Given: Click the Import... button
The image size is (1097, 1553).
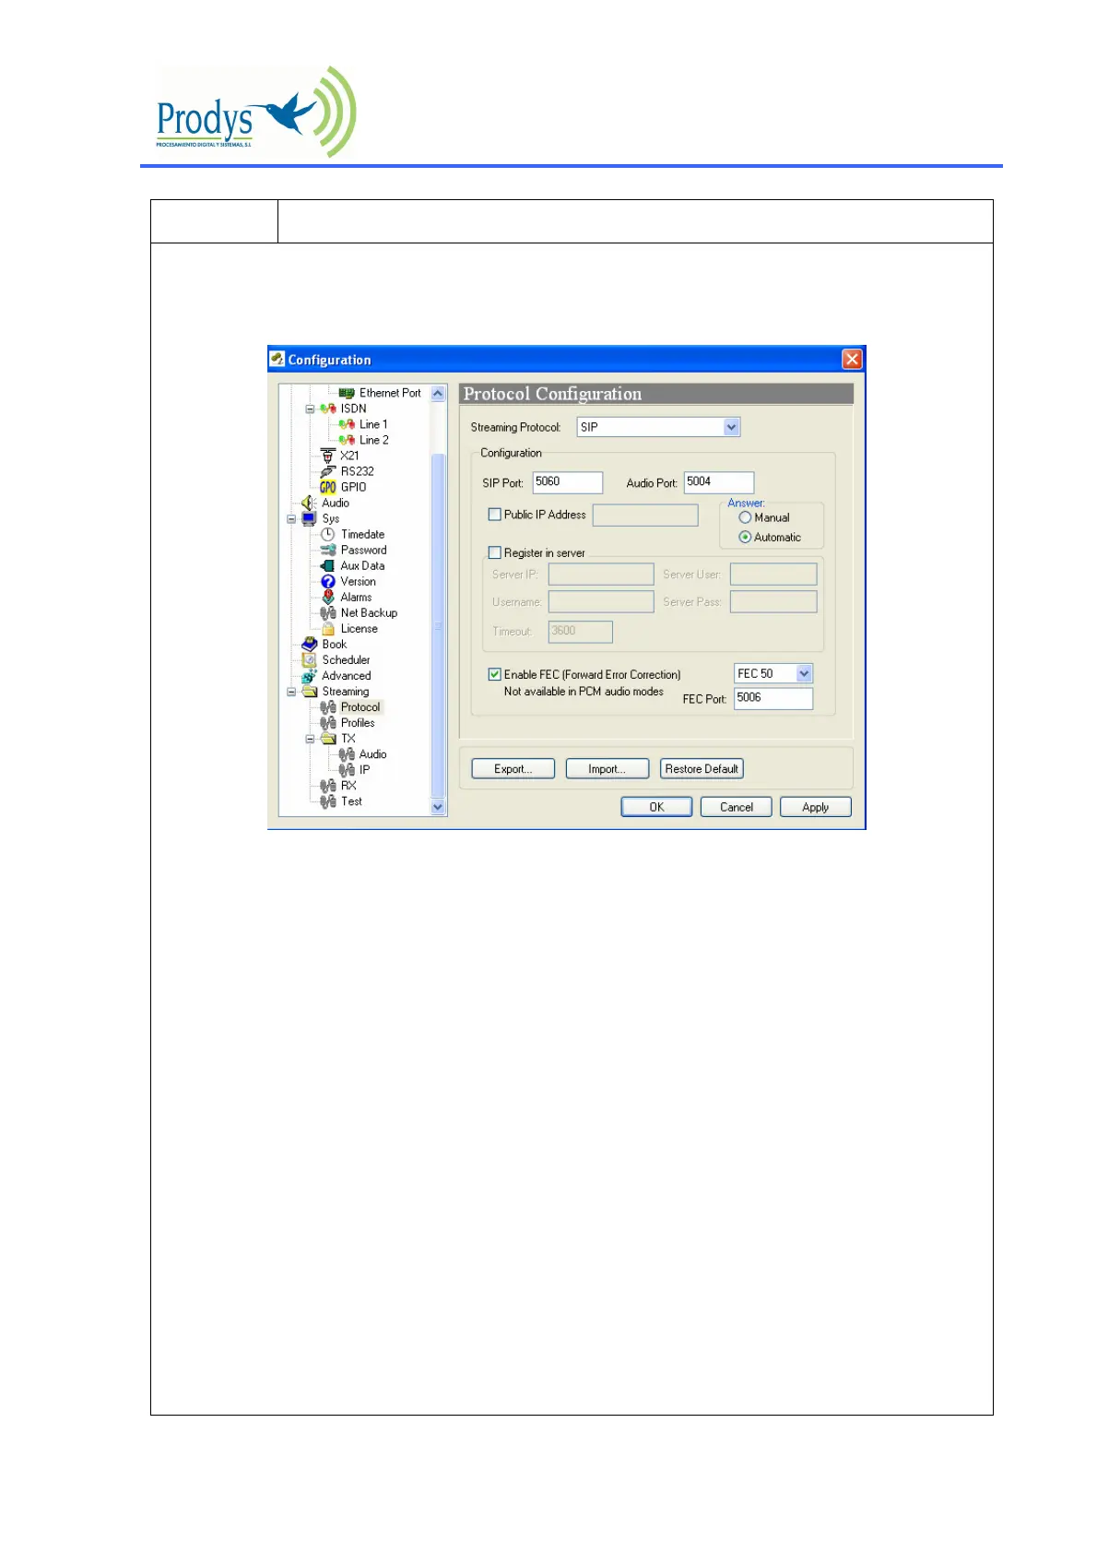Looking at the screenshot, I should [x=607, y=769].
